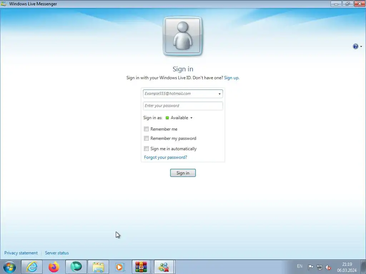
Task: Expand the help dropdown arrow
Action: pos(361,47)
